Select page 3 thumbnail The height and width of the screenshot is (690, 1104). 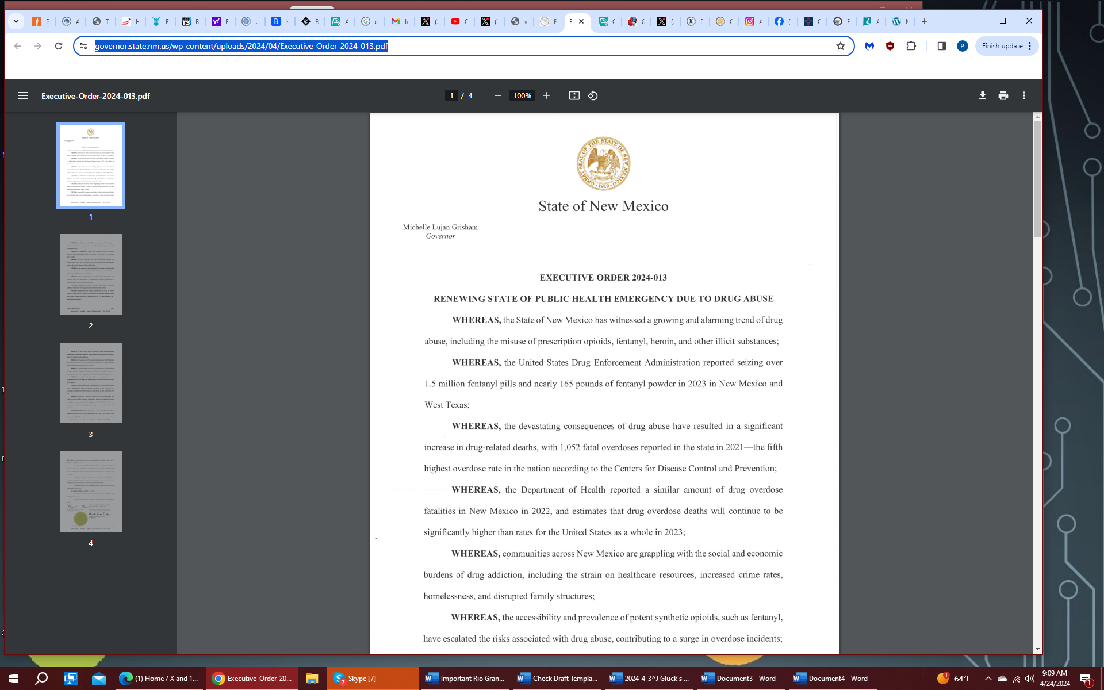tap(91, 383)
